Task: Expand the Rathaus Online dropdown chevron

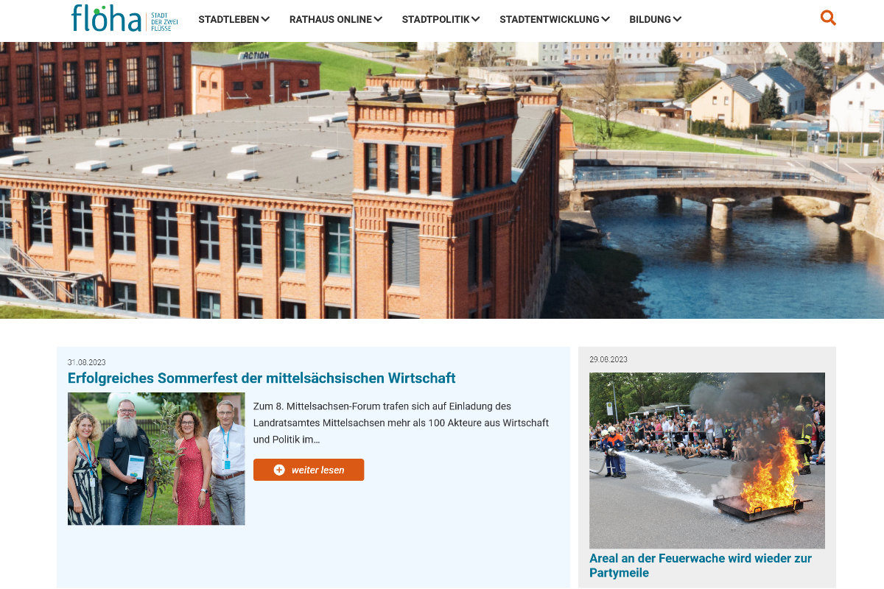Action: pos(377,19)
